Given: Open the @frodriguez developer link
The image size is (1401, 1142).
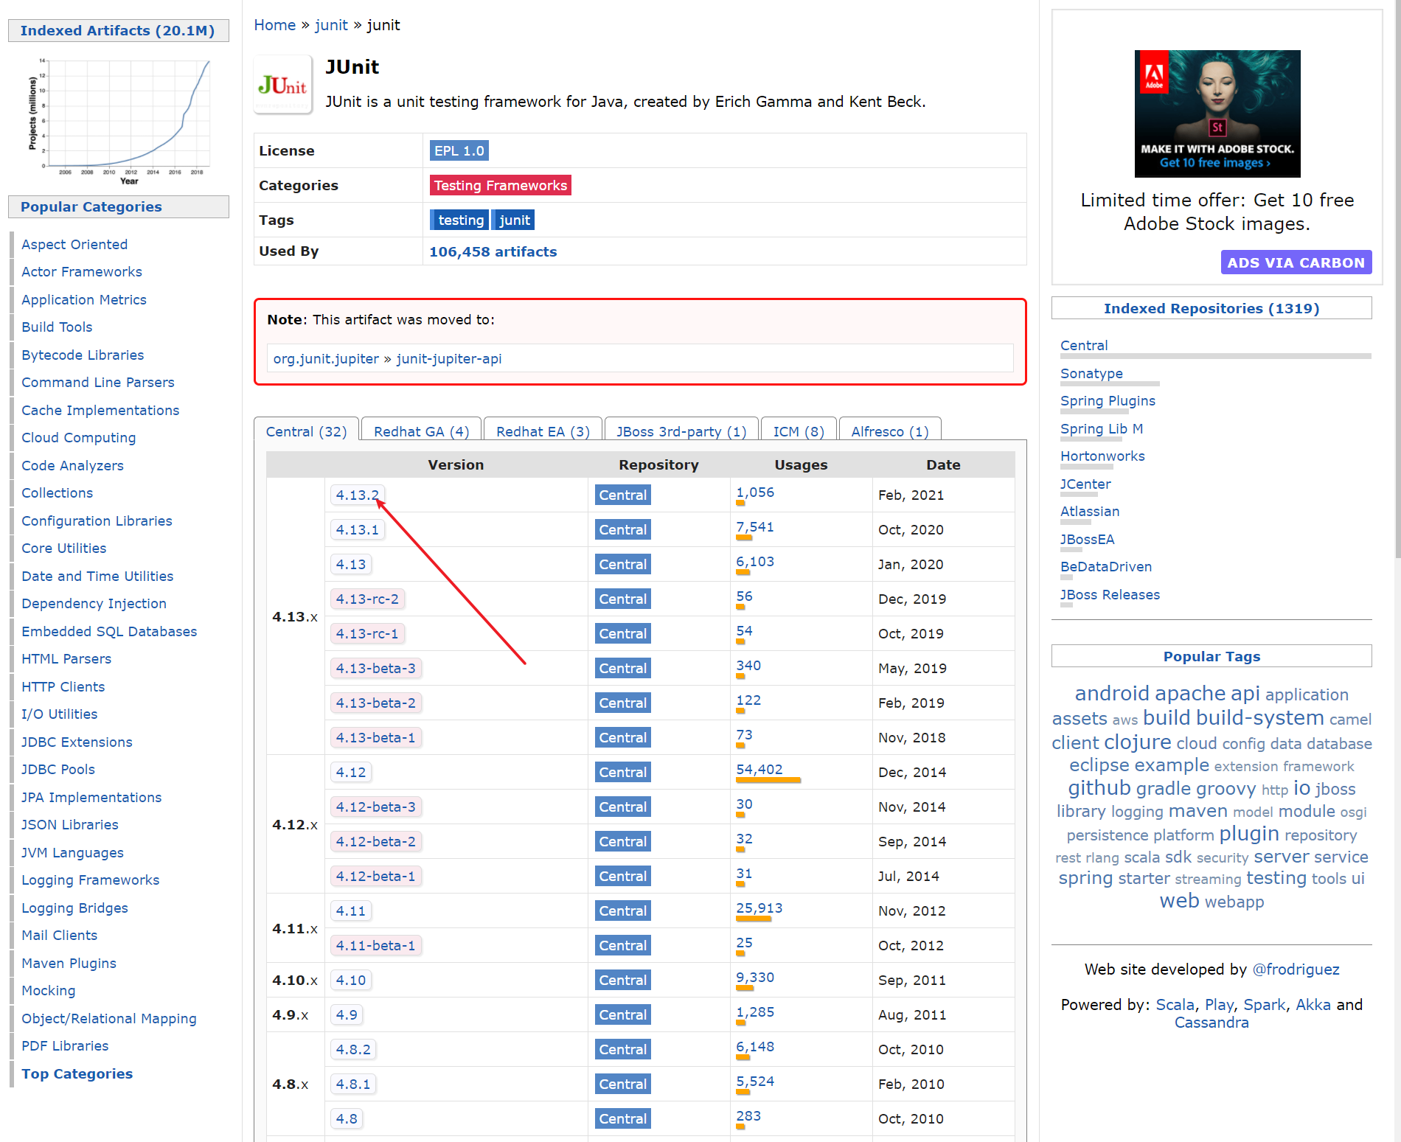Looking at the screenshot, I should (1296, 969).
